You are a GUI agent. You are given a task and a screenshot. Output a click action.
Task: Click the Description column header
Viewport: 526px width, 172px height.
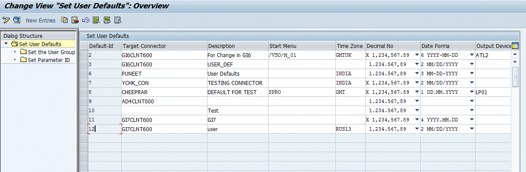[x=238, y=46]
